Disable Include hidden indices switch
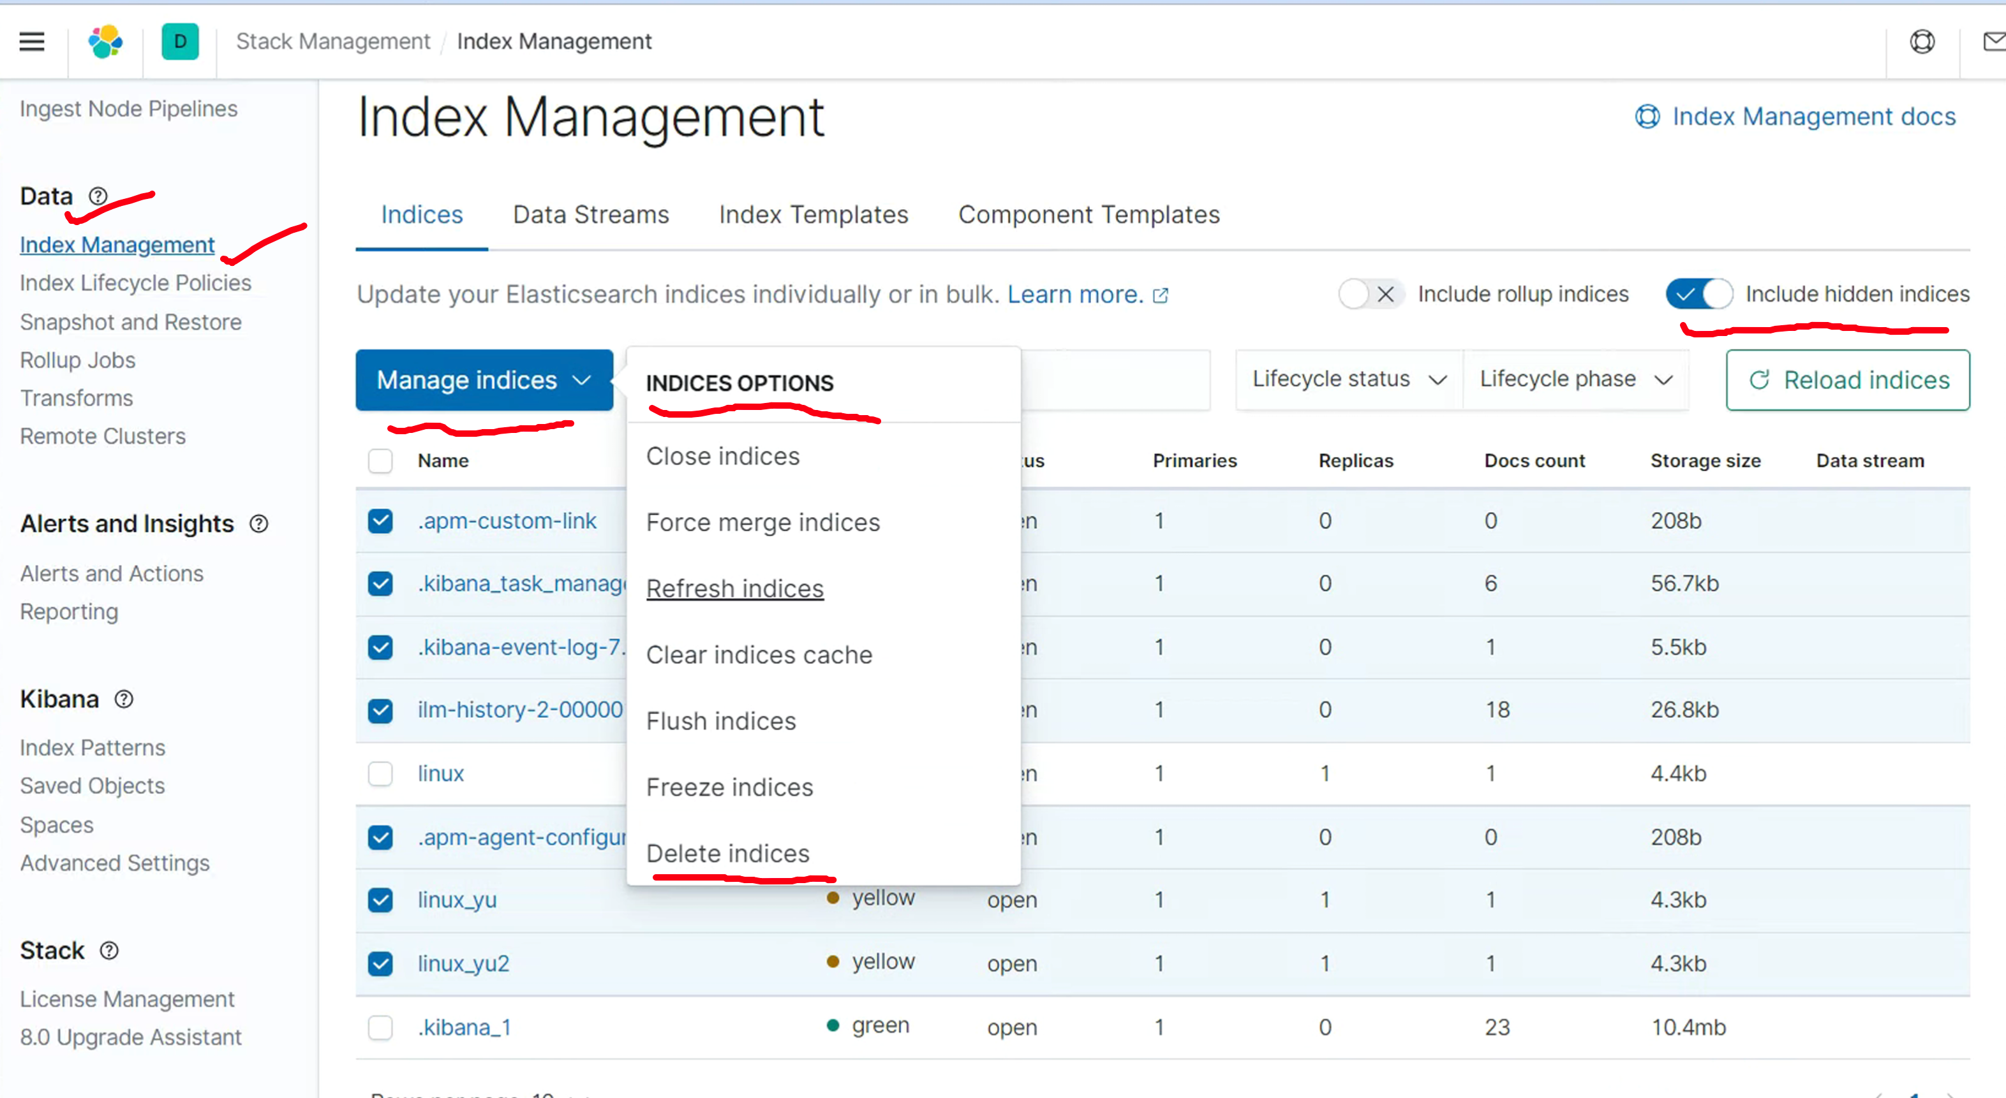The height and width of the screenshot is (1098, 2006). [x=1699, y=294]
